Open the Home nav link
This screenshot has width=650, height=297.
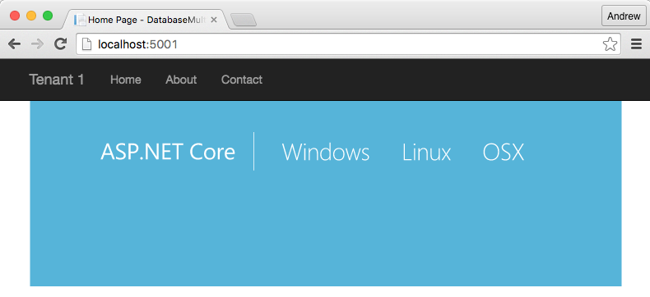click(126, 80)
